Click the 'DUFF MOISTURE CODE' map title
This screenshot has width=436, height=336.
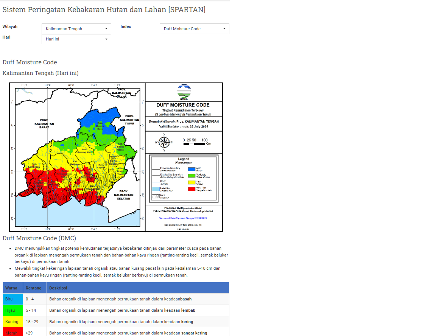[183, 105]
